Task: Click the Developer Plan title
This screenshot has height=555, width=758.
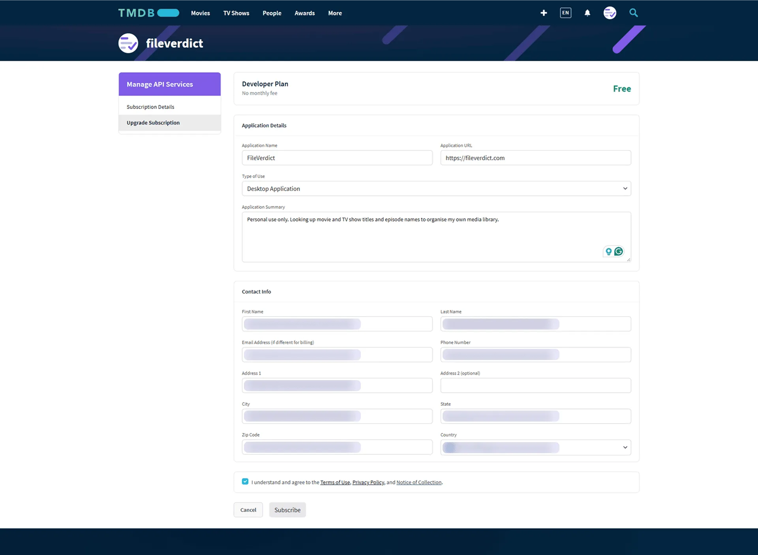Action: tap(265, 84)
